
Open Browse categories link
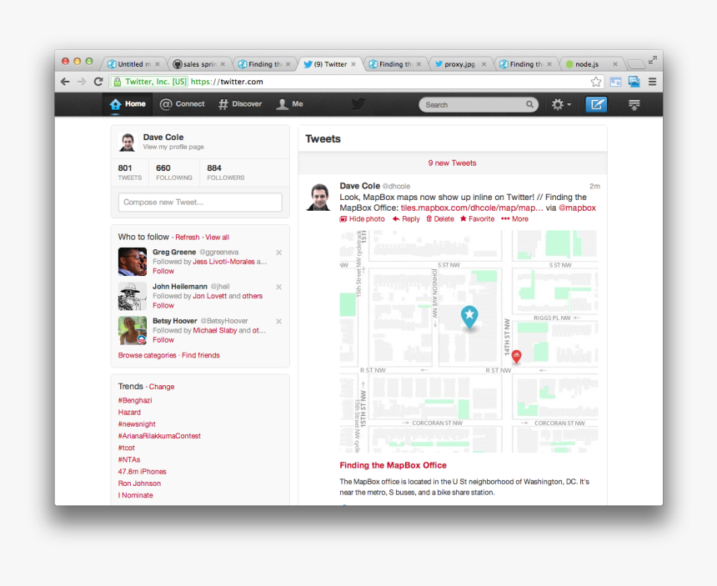(x=148, y=355)
